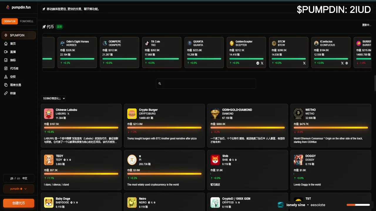Open IConfucius card X icon
Image resolution: width=376 pixels, height=211 pixels.
pos(342,63)
